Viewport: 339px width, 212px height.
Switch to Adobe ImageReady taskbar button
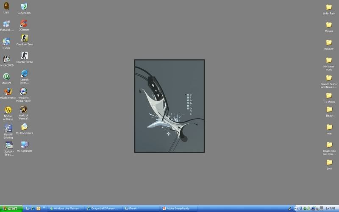click(179, 209)
